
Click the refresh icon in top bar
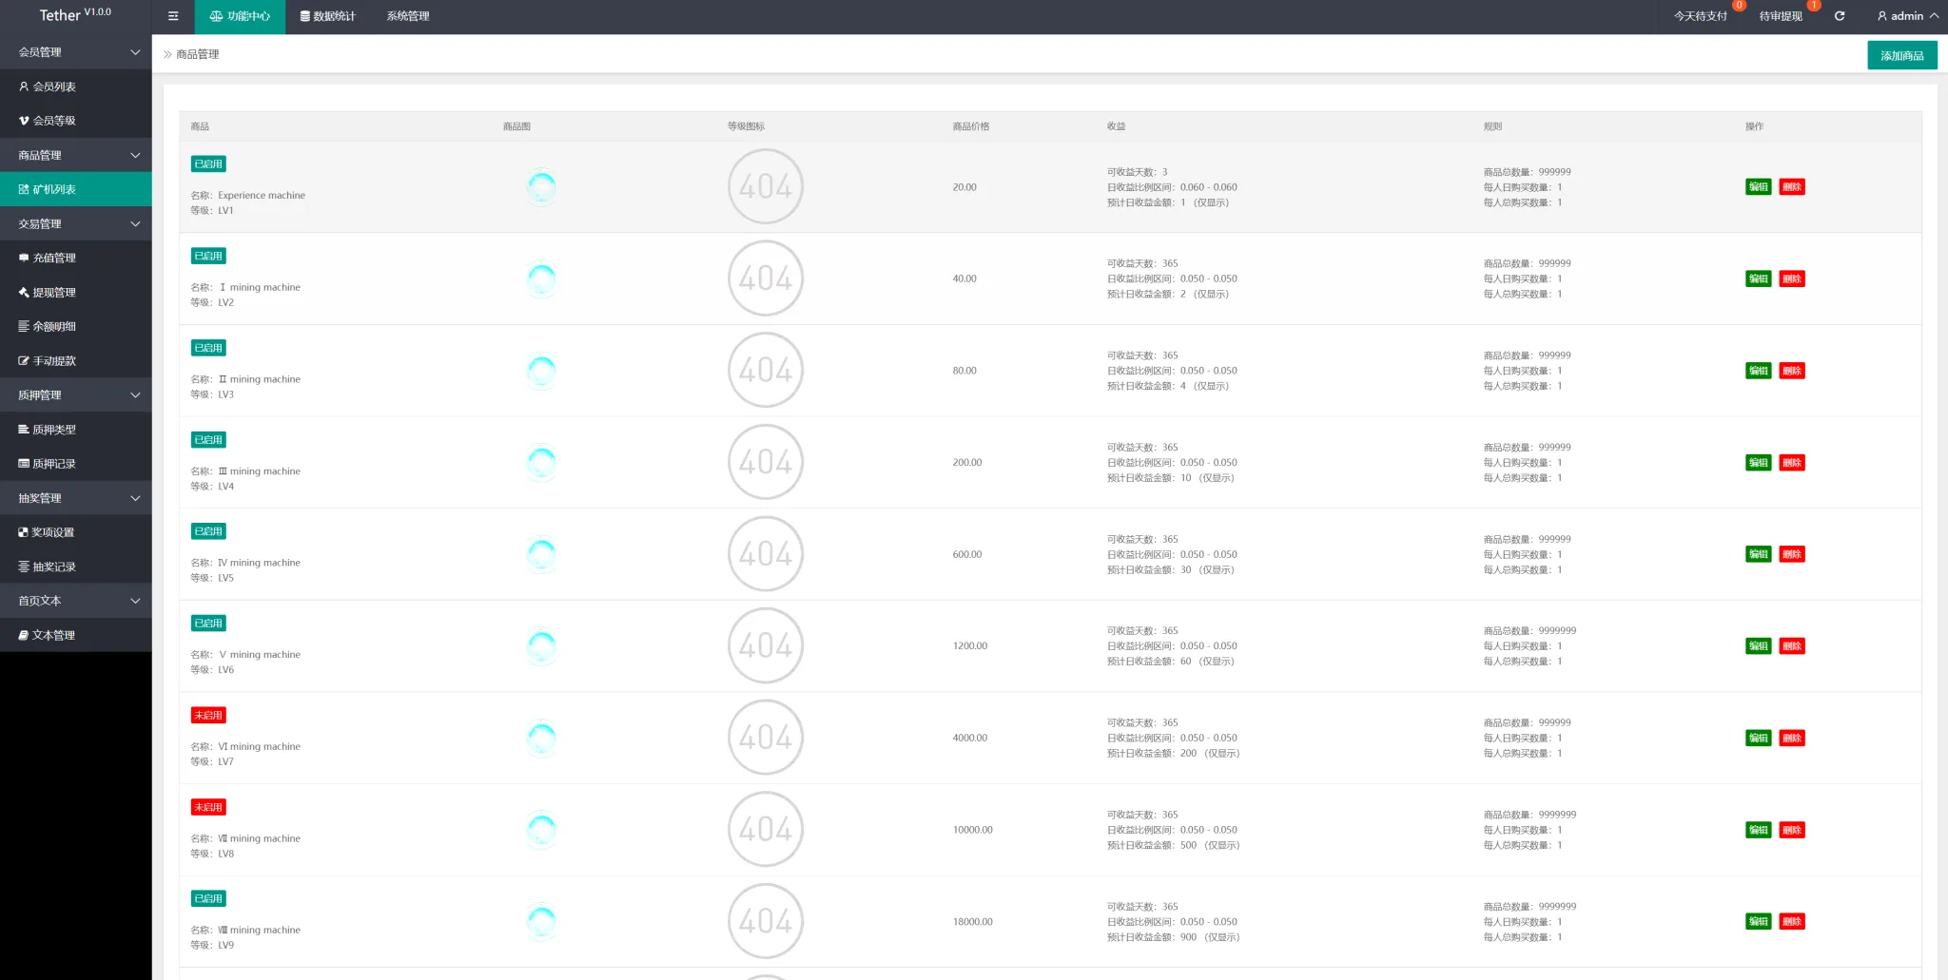point(1840,16)
